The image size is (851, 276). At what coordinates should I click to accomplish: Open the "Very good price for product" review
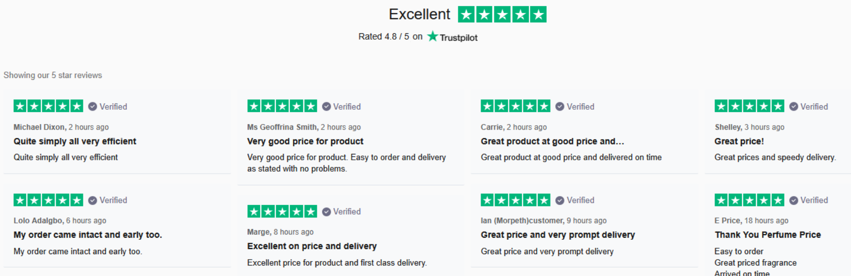coord(305,141)
